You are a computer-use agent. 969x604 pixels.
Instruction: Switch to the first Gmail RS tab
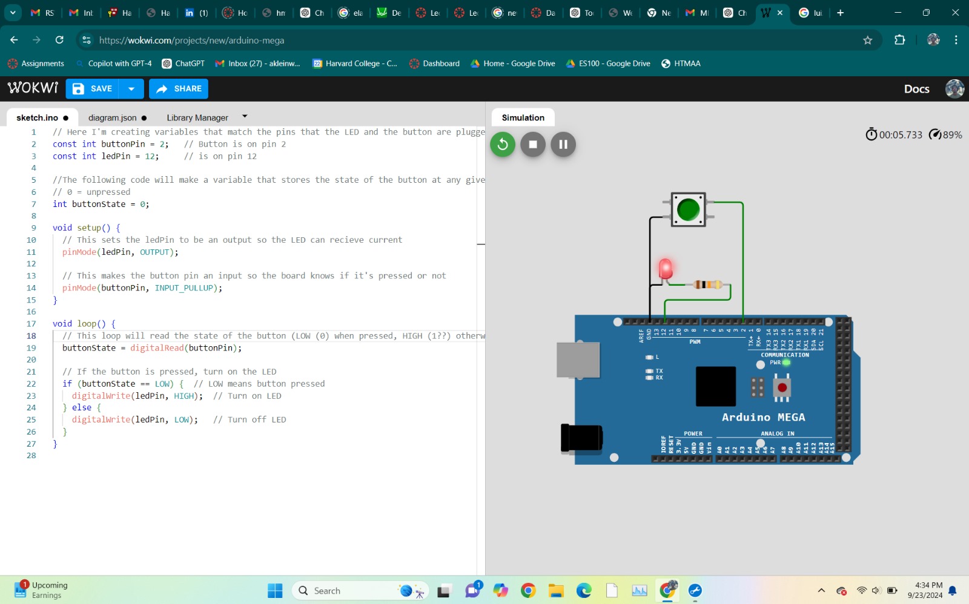point(42,13)
